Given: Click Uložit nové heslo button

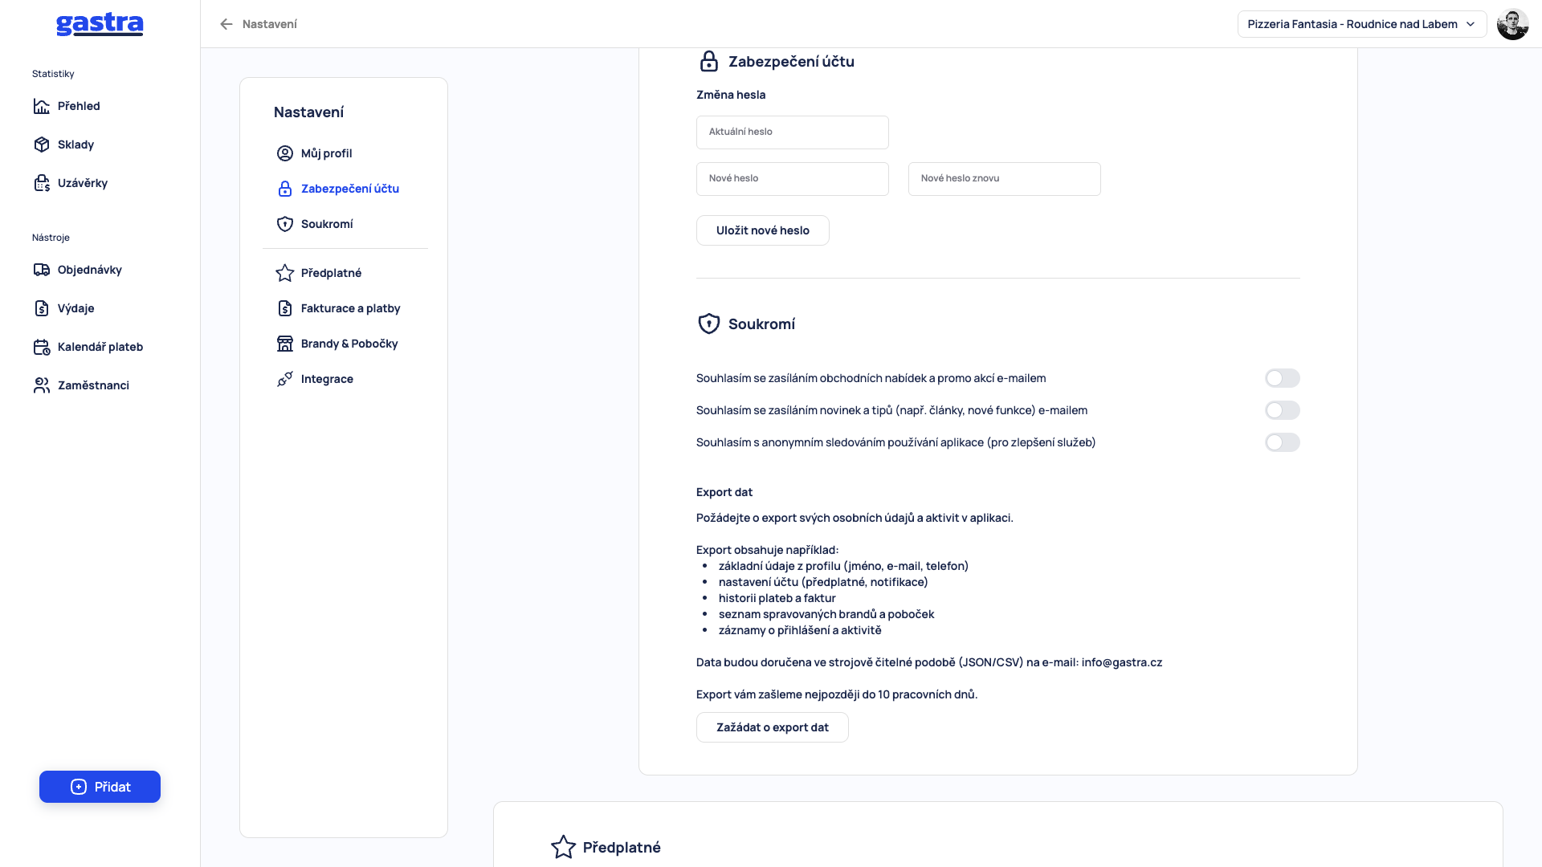Looking at the screenshot, I should [x=762, y=230].
